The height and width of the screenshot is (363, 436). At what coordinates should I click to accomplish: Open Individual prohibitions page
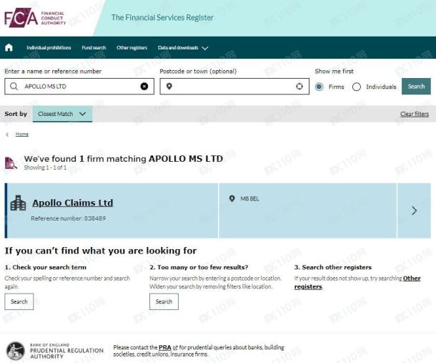49,48
